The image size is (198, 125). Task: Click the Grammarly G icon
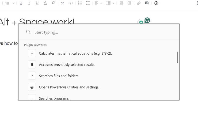(147, 20)
